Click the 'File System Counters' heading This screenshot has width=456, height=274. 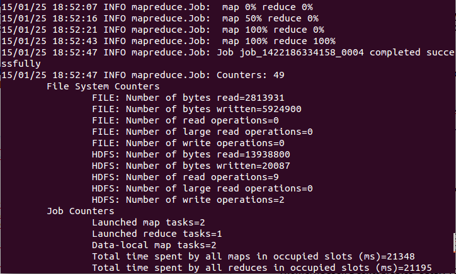[x=103, y=86]
